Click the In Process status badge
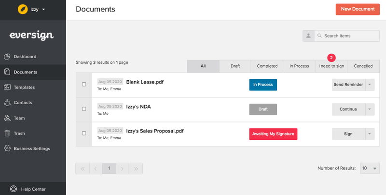The image size is (386, 195). click(263, 85)
